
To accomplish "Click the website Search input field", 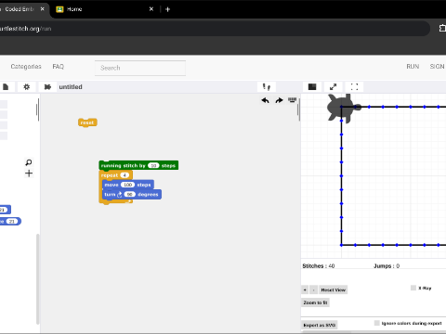I will (140, 68).
